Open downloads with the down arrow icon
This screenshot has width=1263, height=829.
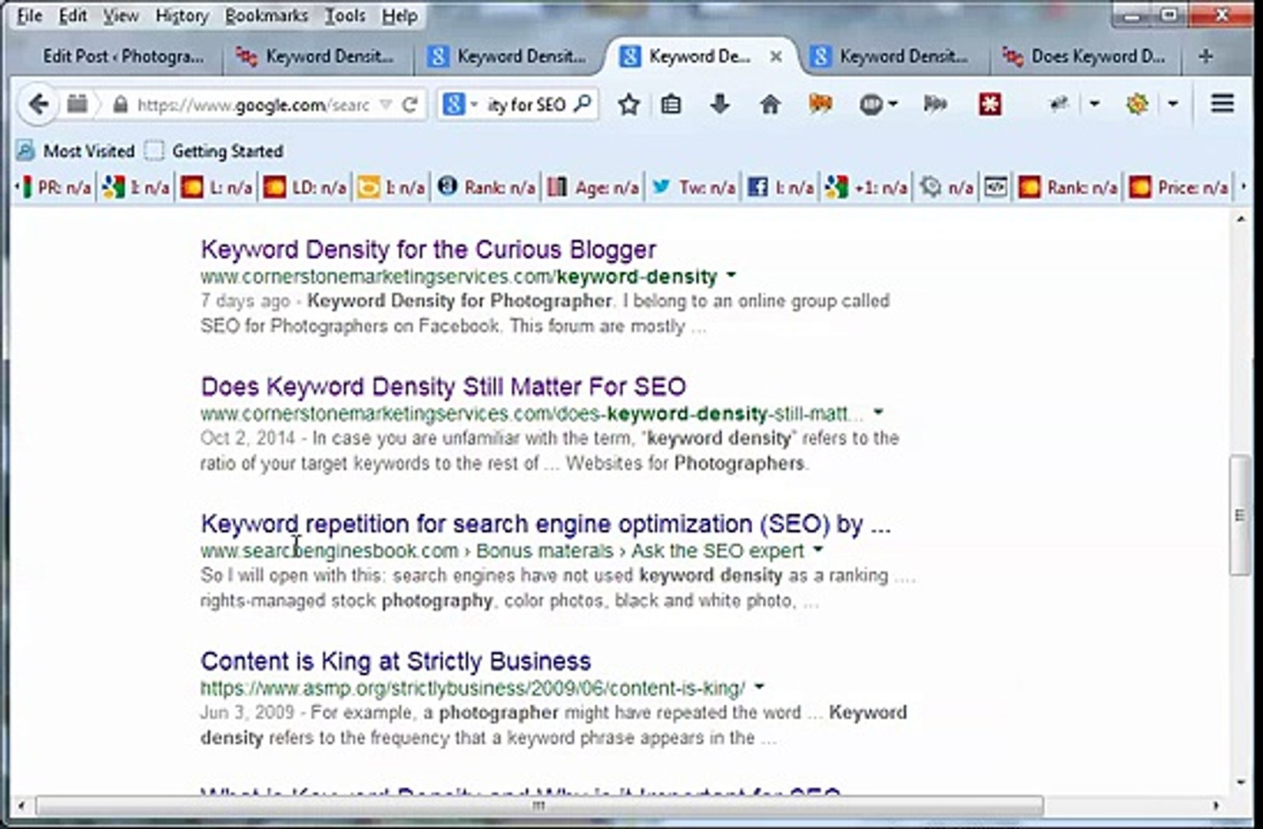720,104
